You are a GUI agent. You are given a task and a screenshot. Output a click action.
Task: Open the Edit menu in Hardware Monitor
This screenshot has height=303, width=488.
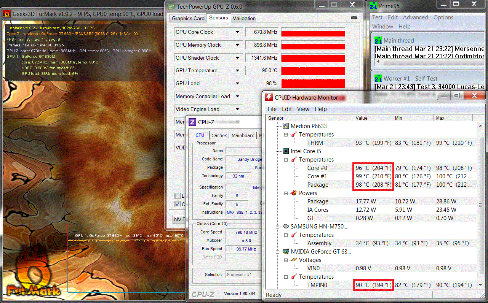coord(287,109)
